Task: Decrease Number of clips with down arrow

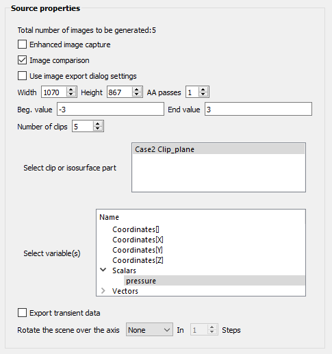Action: click(98, 129)
